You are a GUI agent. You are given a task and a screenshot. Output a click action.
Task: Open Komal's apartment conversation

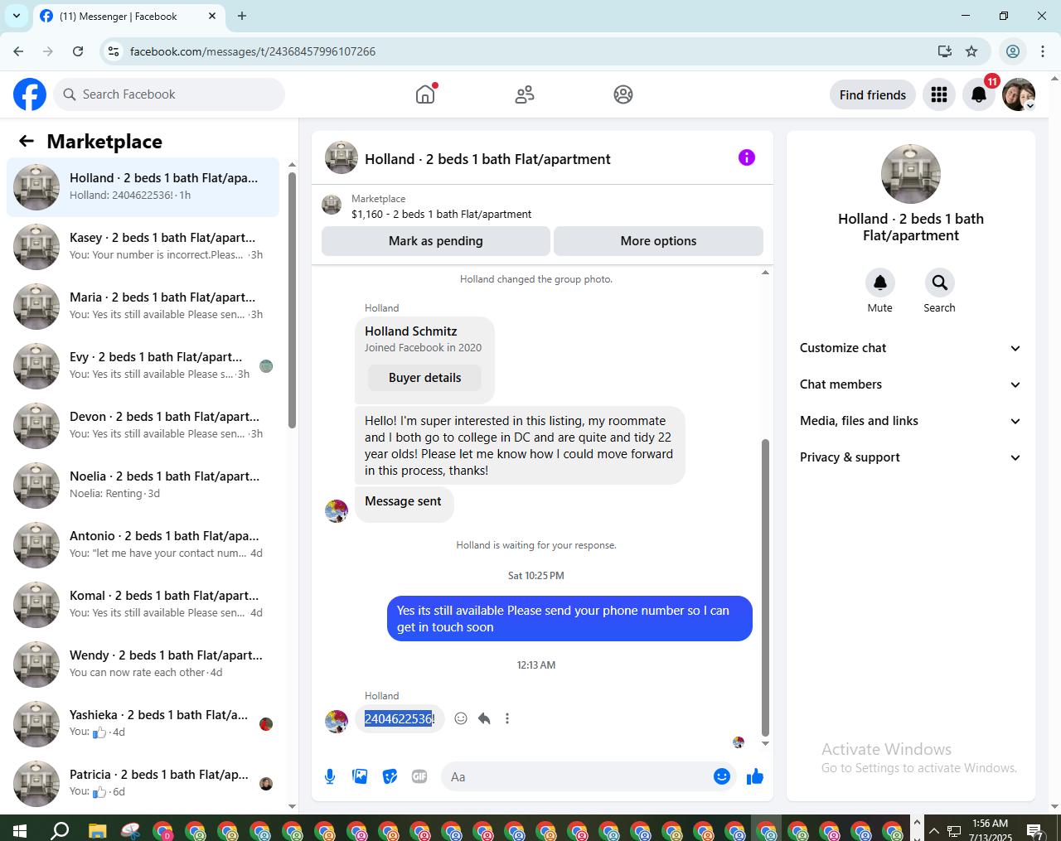pyautogui.click(x=143, y=605)
